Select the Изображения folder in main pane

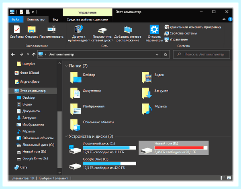[87, 109]
